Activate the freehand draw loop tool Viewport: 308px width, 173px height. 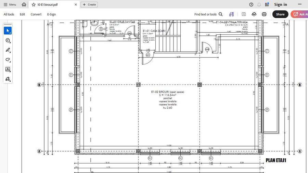pos(8,60)
